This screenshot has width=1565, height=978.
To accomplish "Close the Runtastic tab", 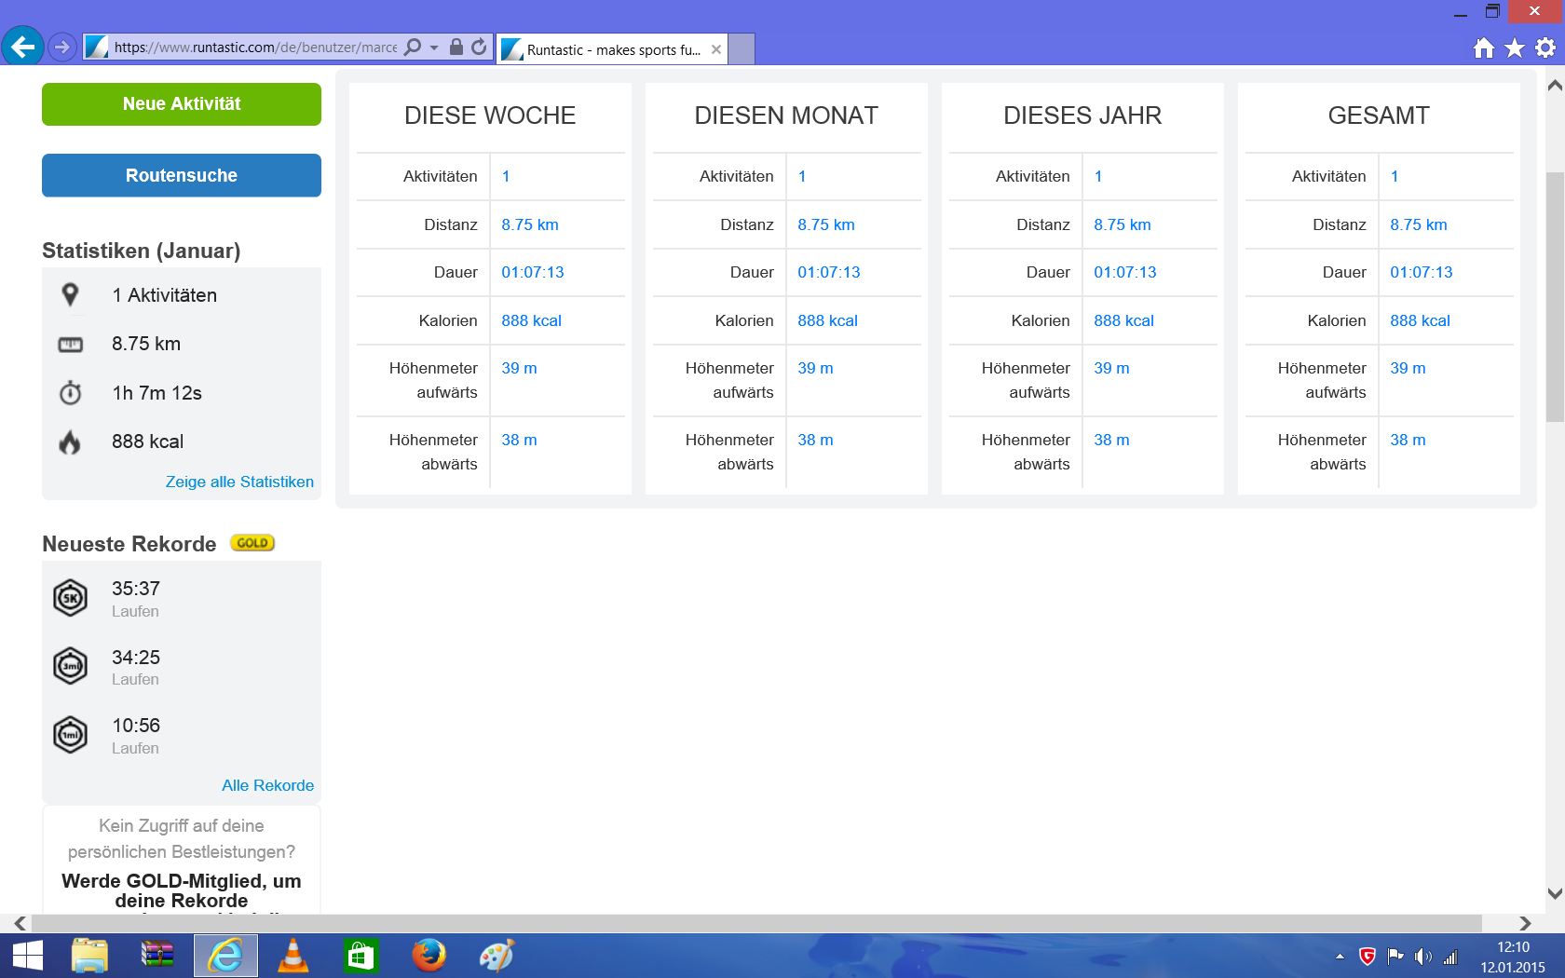I will pos(716,49).
